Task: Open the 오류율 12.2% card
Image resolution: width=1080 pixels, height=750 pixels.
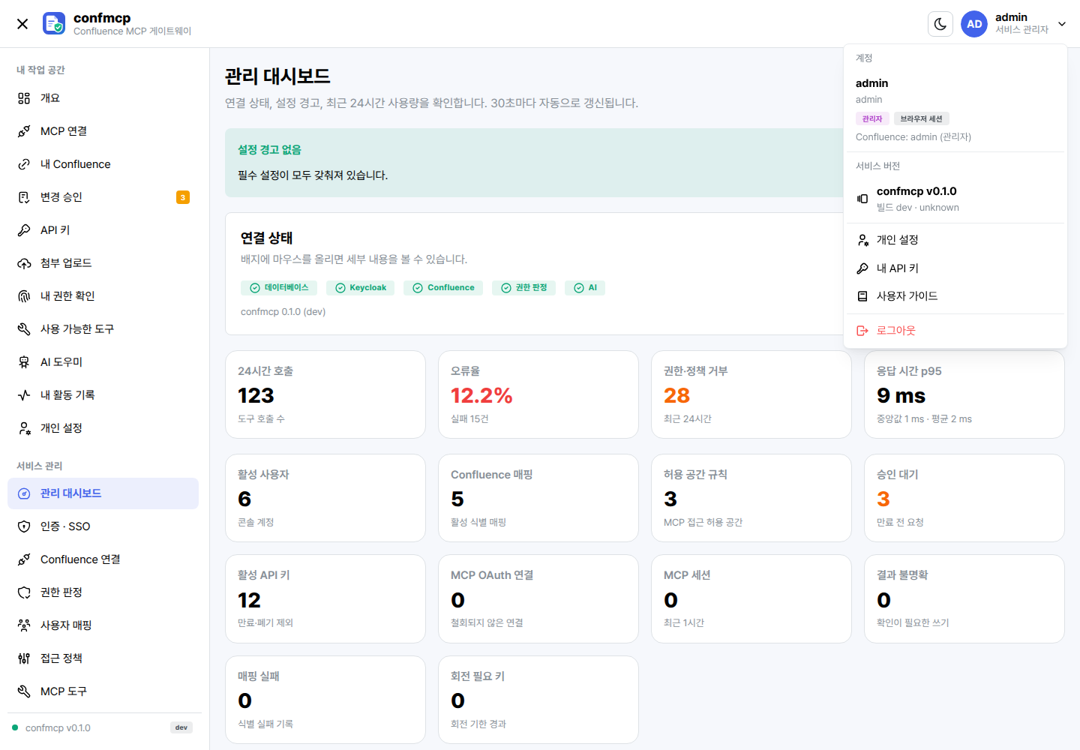Action: pos(538,394)
